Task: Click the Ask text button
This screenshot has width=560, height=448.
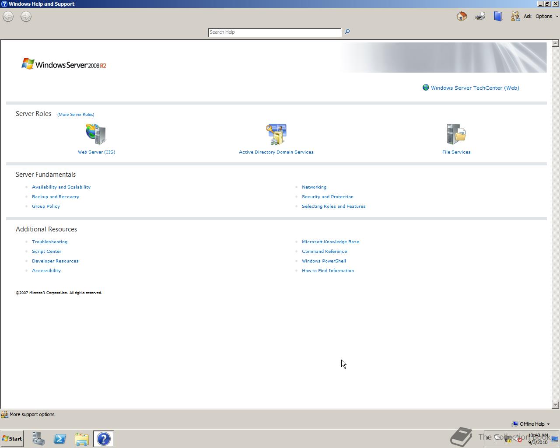Action: tap(528, 16)
